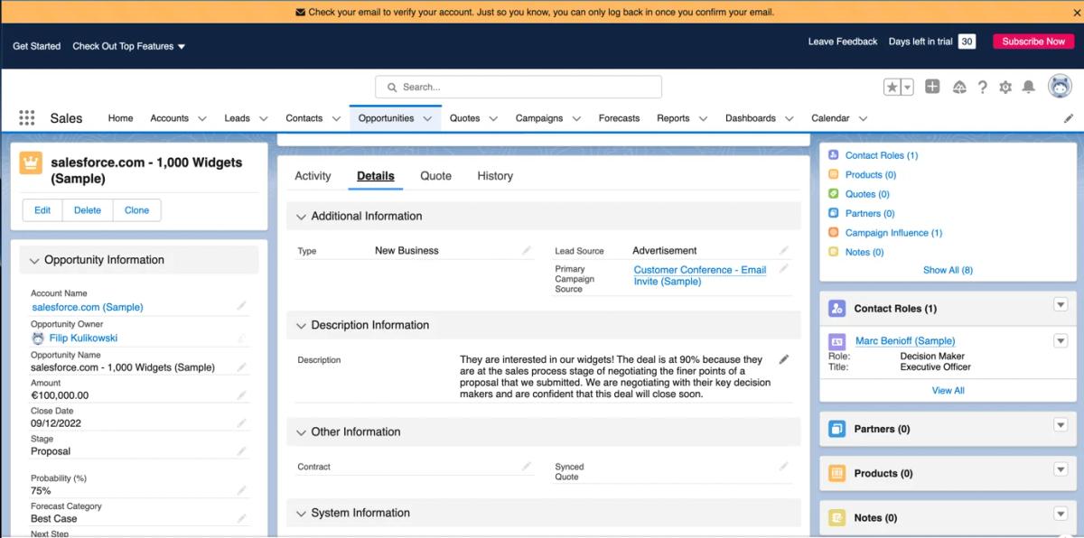The width and height of the screenshot is (1084, 538).
Task: Edit the Primary Campaign Source pencil
Action: click(x=784, y=269)
